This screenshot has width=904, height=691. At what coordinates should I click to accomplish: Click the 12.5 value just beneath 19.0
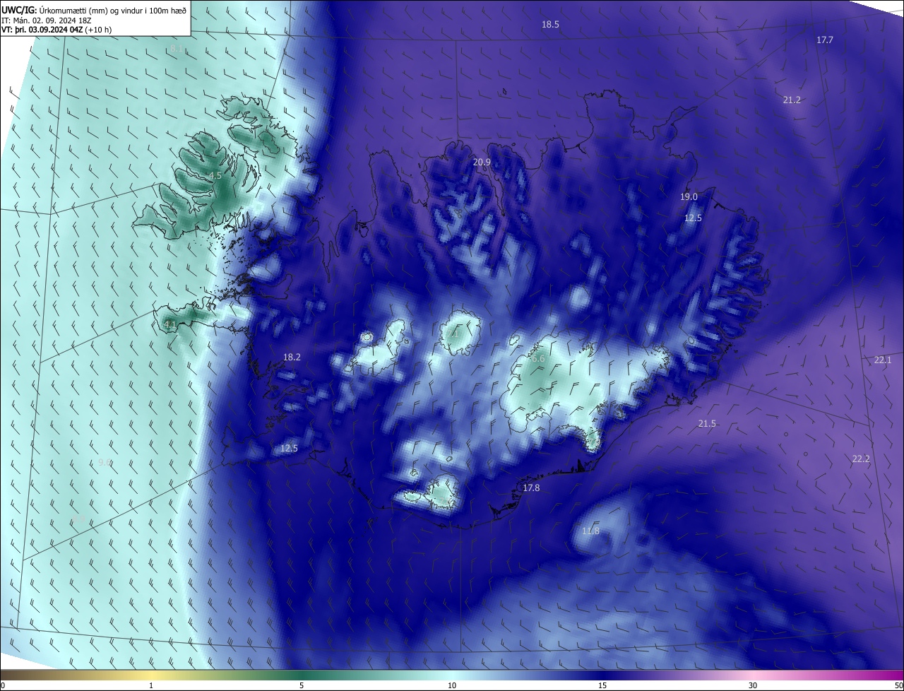(x=693, y=218)
